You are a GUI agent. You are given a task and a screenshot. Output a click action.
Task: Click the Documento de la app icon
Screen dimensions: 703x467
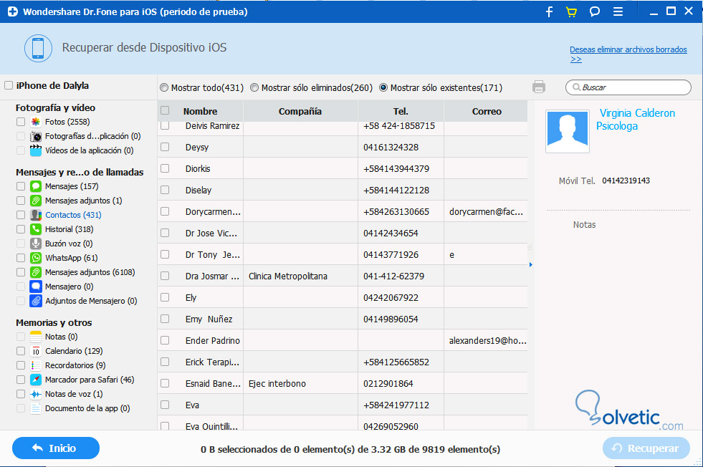pos(36,409)
